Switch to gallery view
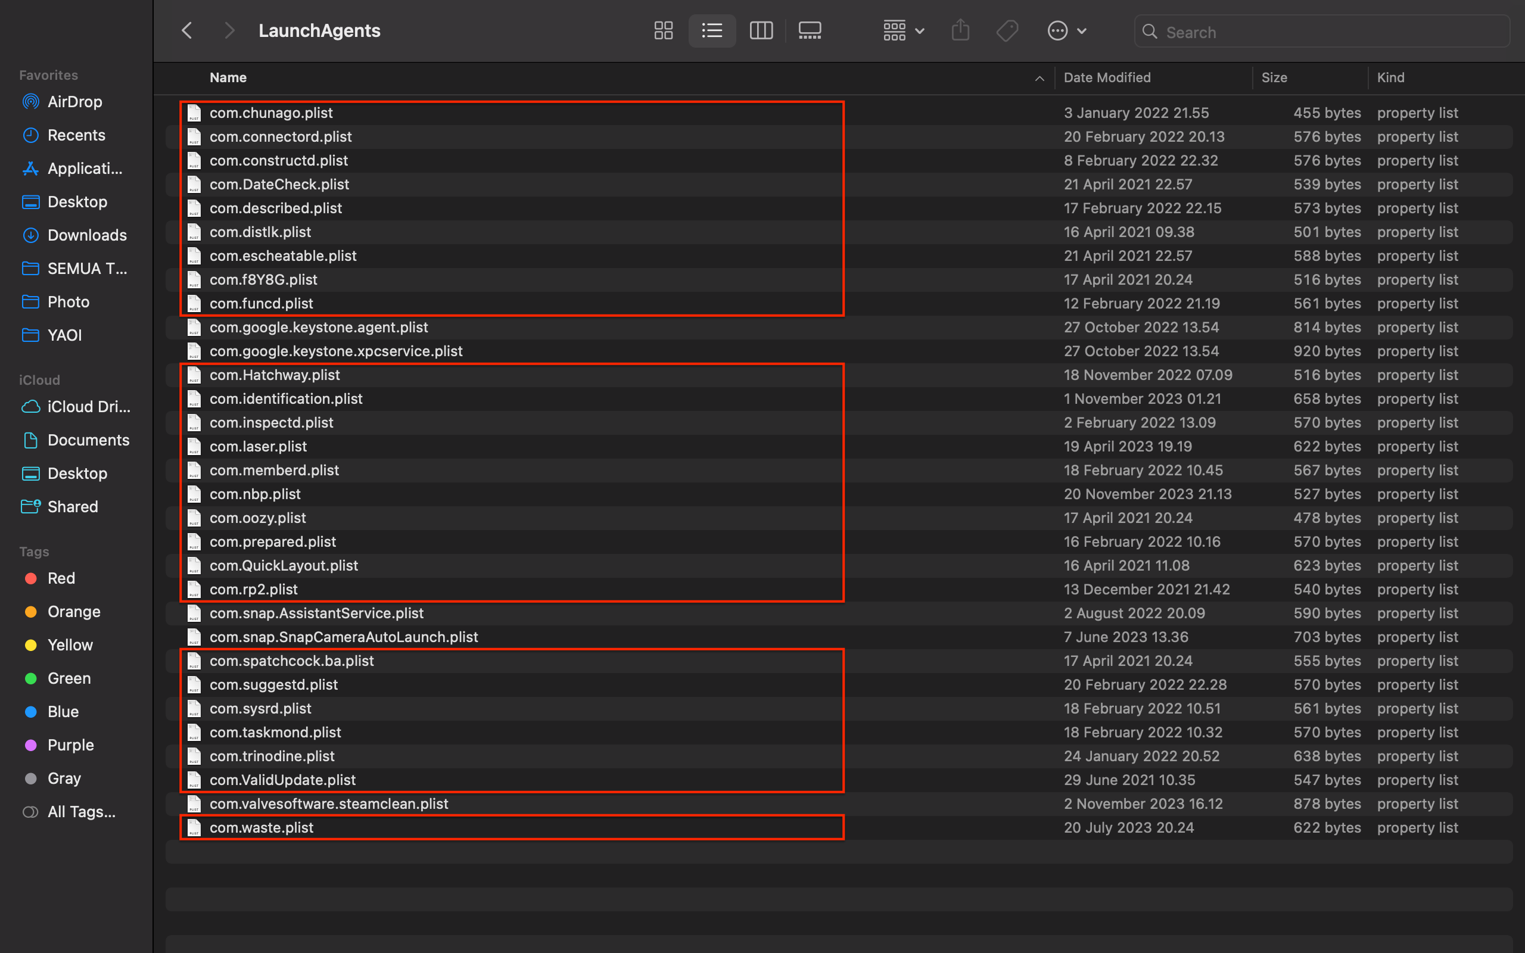Screen dimensions: 1525x953 [809, 31]
